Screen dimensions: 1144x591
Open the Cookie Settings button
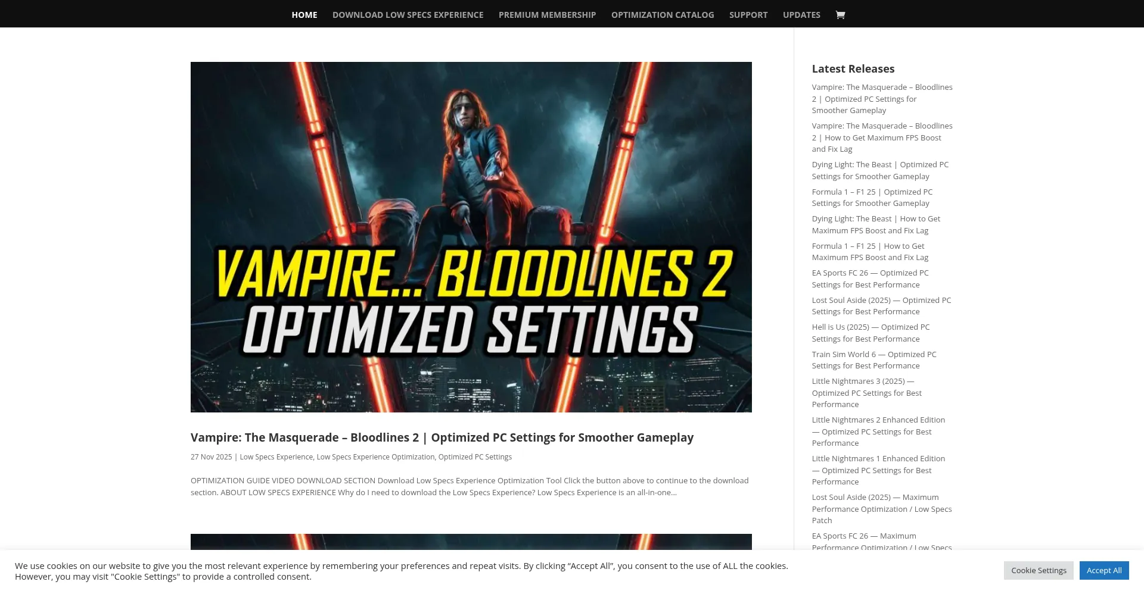1039,570
